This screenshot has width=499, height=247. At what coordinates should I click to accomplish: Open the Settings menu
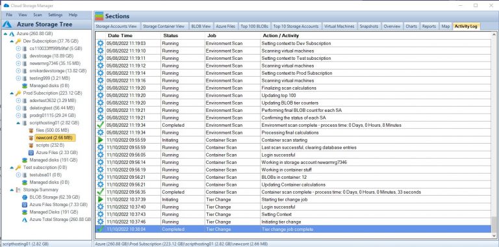coord(55,15)
